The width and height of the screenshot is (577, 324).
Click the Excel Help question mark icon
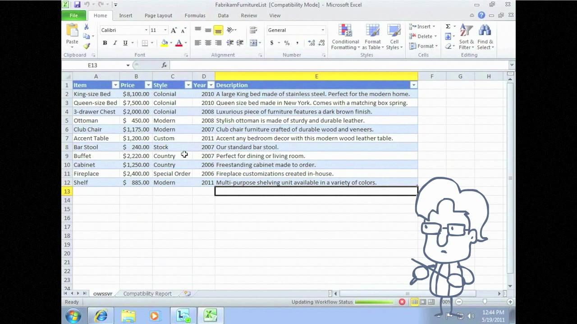point(481,15)
